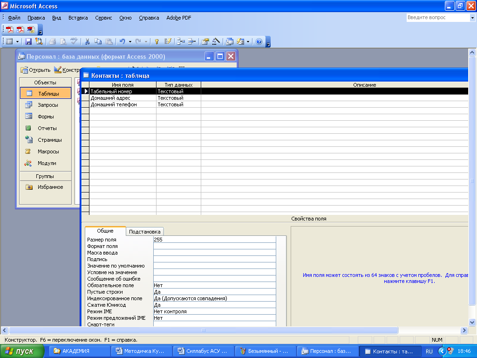Select Страницы in the Объекты pane

coord(46,140)
